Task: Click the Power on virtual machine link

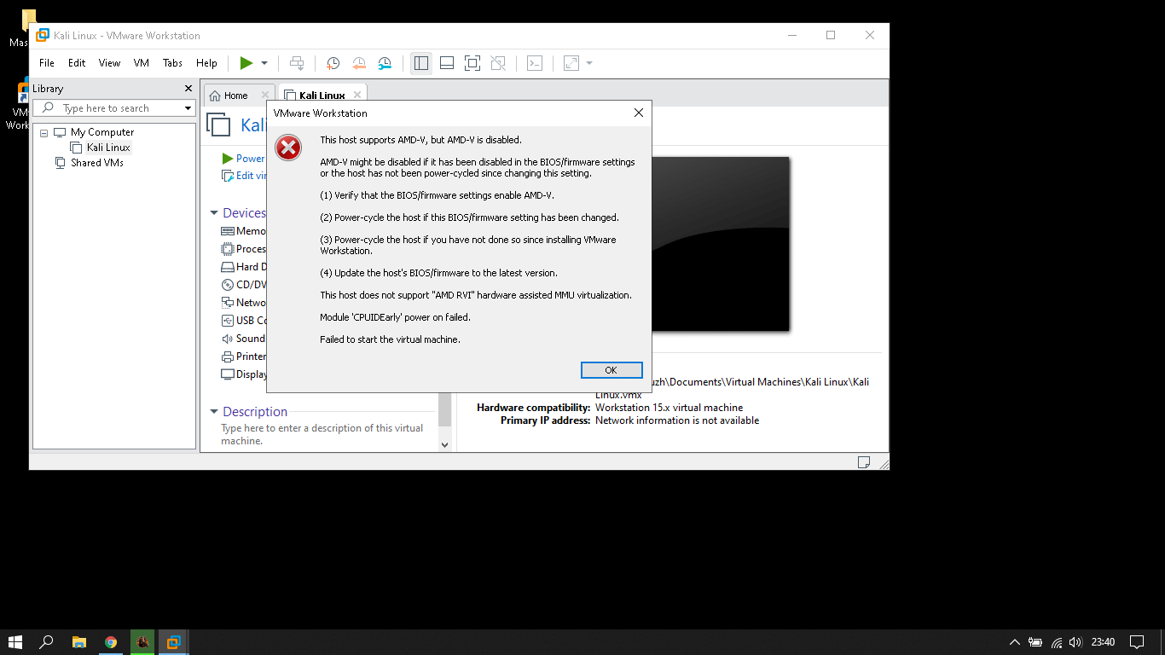Action: click(243, 159)
